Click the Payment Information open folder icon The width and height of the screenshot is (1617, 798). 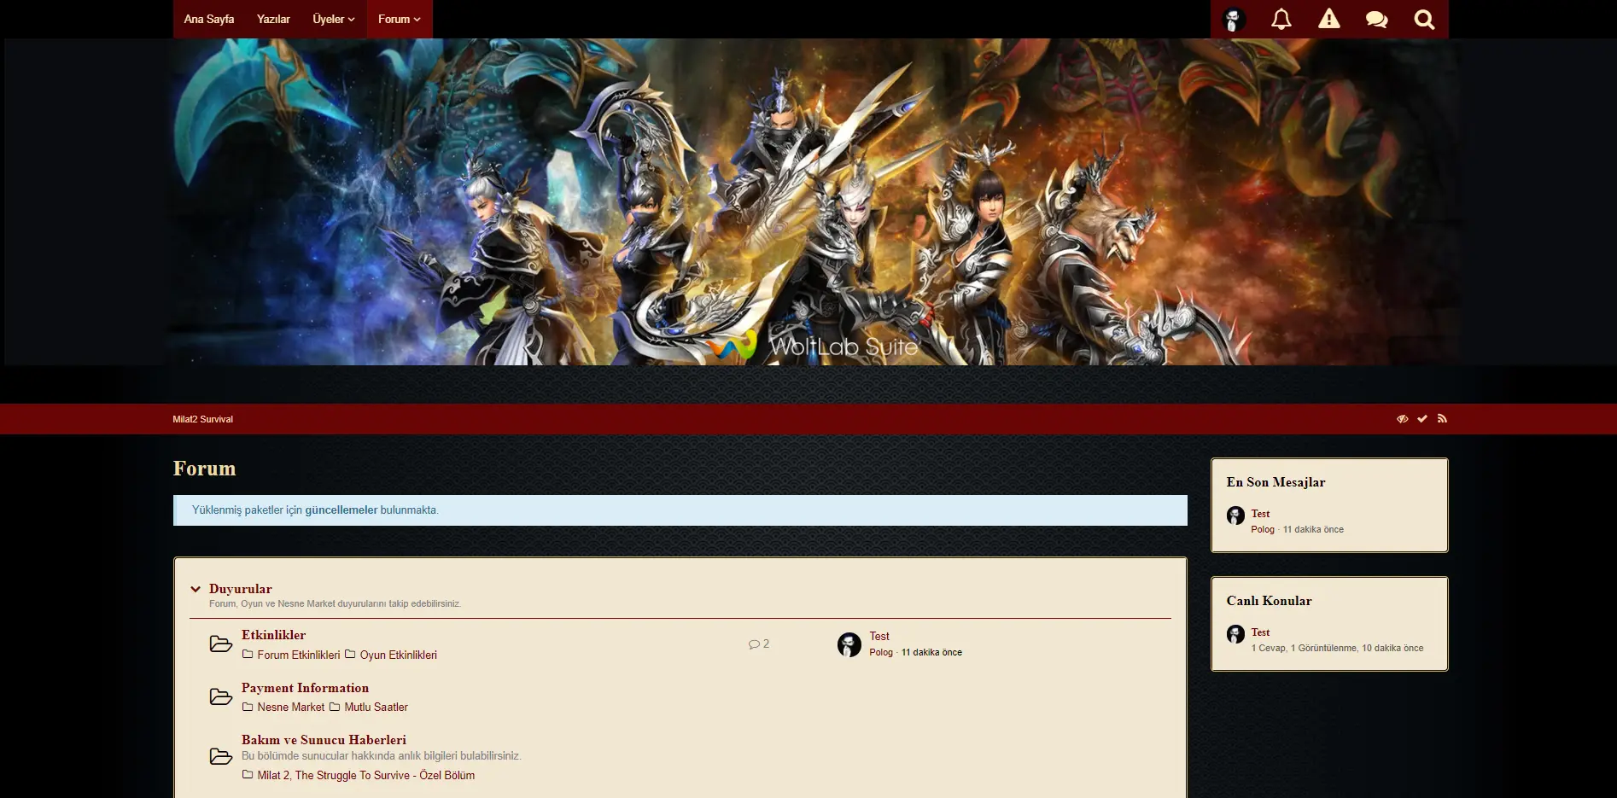(x=221, y=696)
